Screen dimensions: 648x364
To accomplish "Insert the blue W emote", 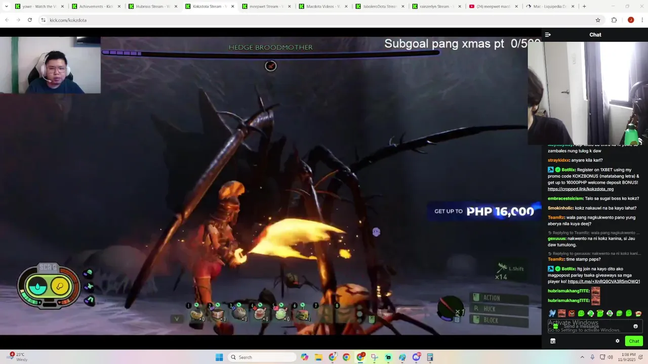I will click(x=552, y=313).
